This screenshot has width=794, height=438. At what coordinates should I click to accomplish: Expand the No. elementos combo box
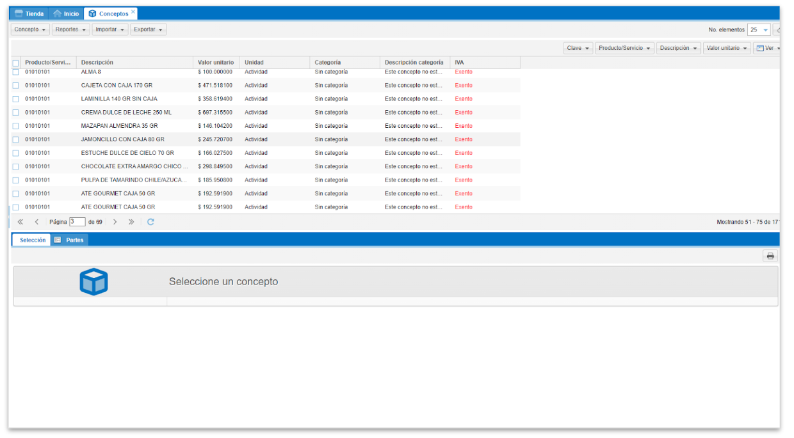coord(765,30)
